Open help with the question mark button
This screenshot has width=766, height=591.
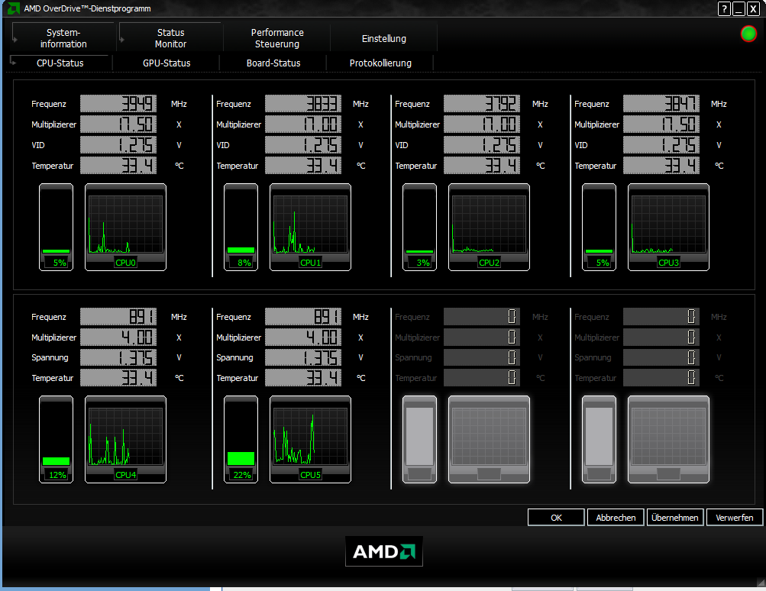(x=724, y=9)
